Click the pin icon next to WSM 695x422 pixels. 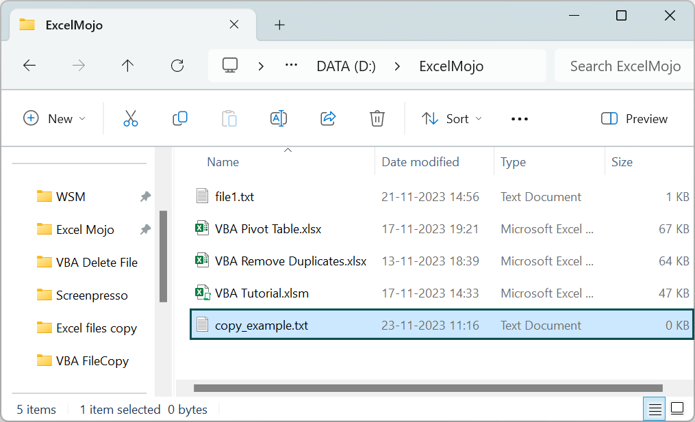(145, 196)
